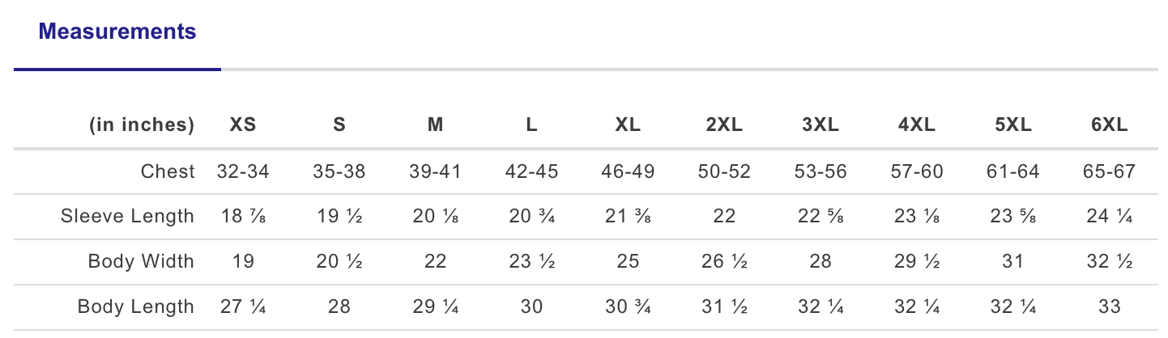Viewport: 1168px width, 338px height.
Task: Click the Body Width row label
Action: point(142,262)
